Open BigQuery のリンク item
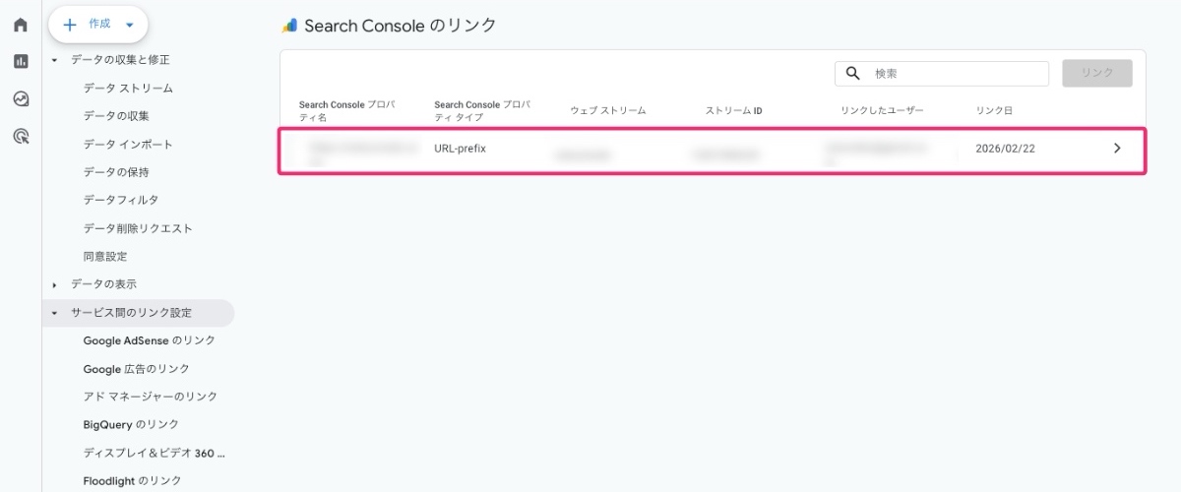This screenshot has width=1181, height=492. point(131,425)
